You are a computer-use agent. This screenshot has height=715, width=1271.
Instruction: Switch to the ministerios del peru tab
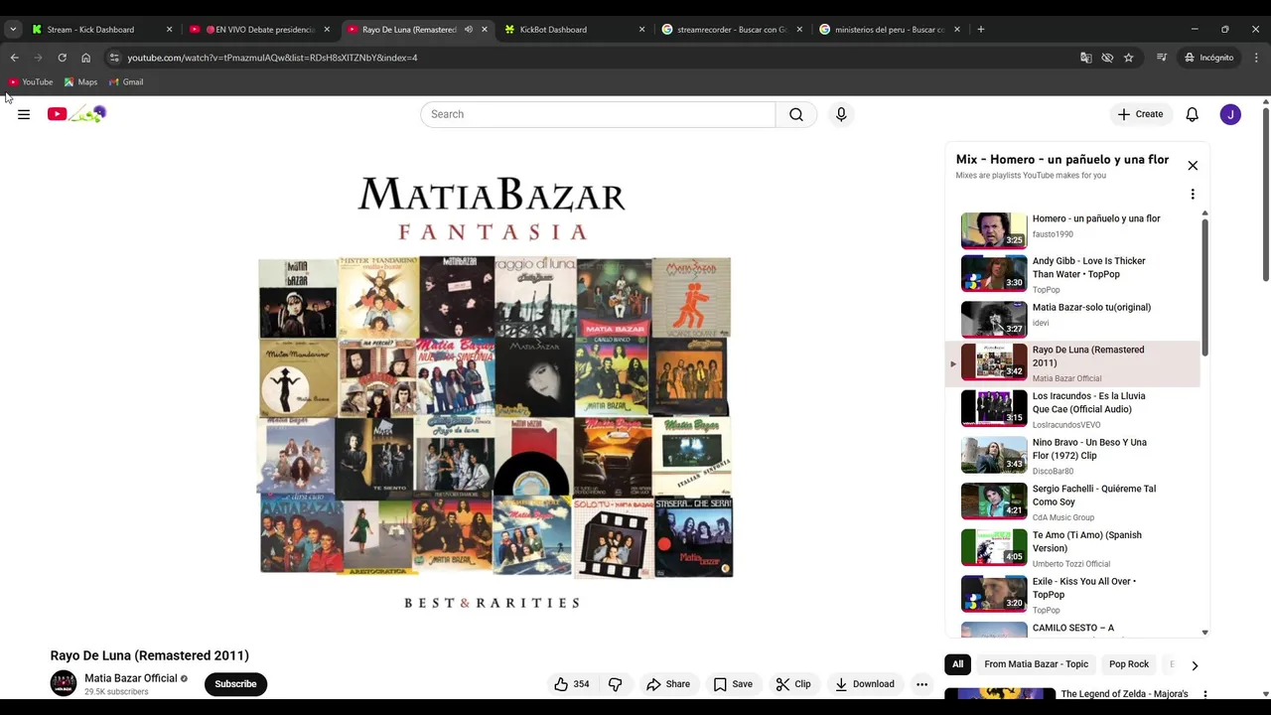pos(891,30)
